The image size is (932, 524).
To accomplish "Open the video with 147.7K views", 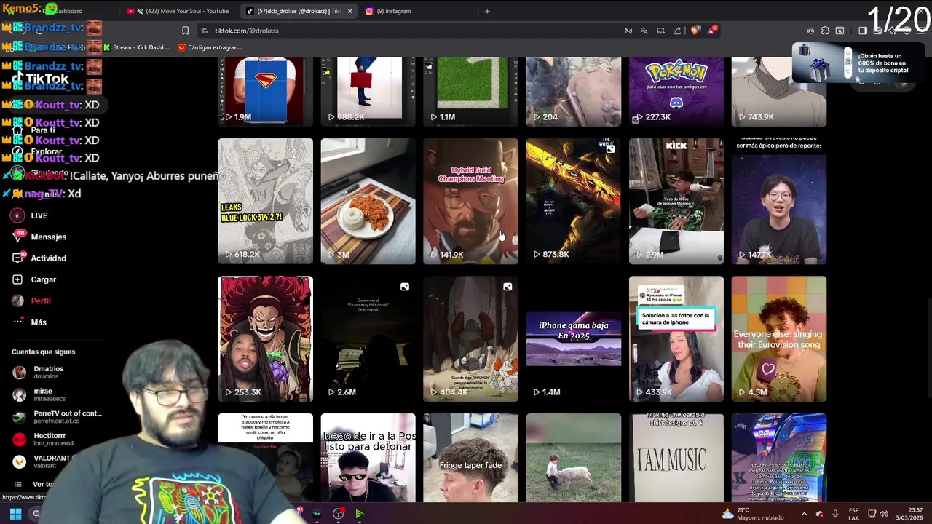I will (x=779, y=201).
